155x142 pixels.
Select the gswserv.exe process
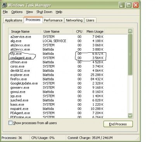tap(20, 88)
